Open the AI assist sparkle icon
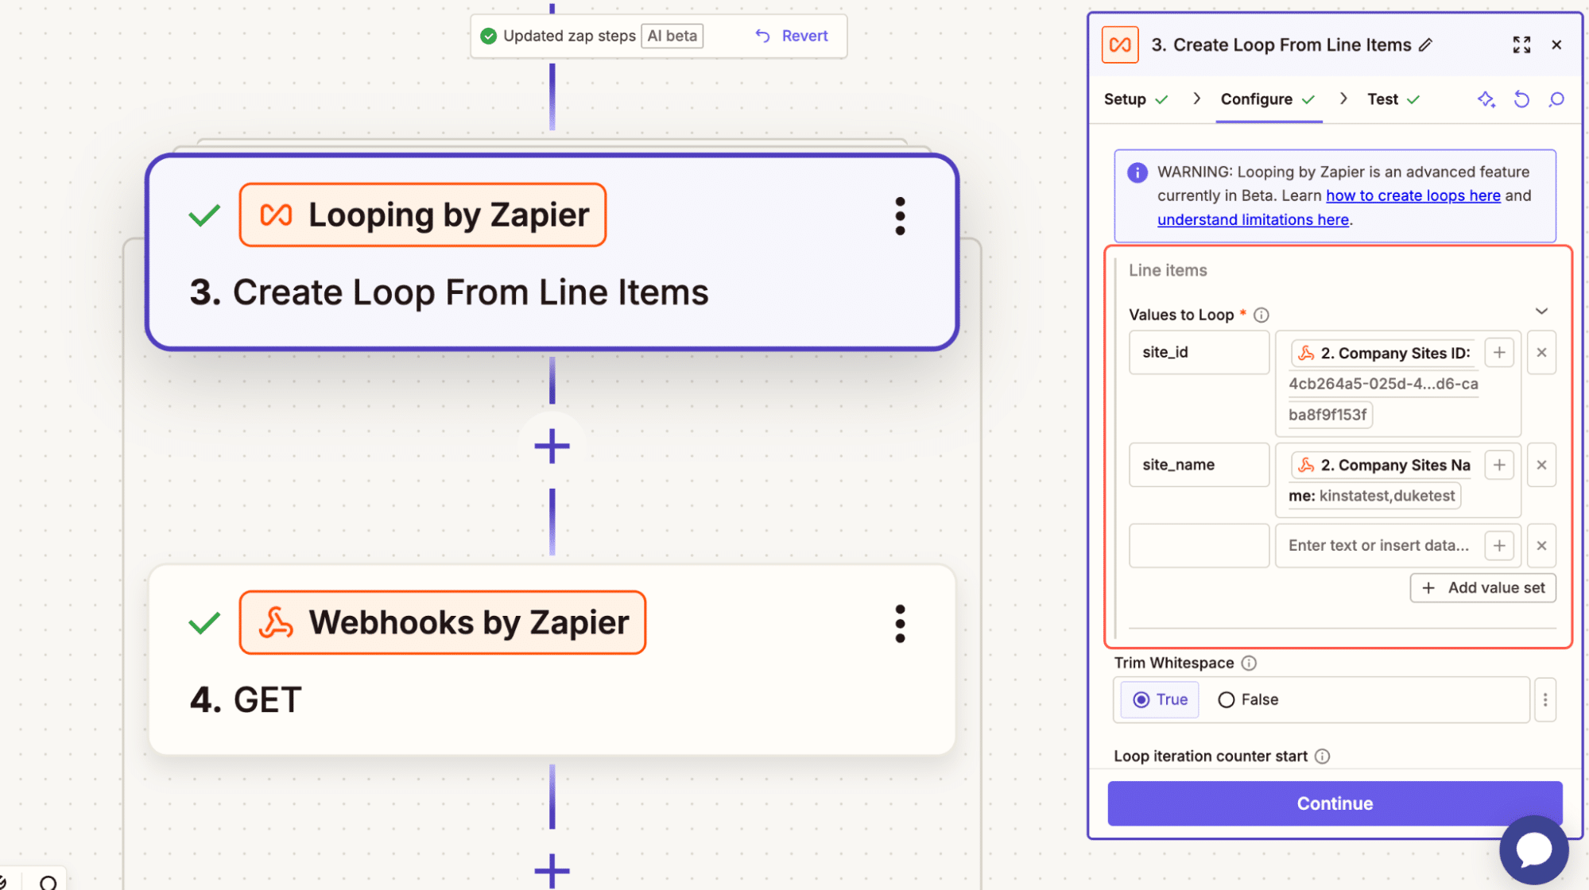Image resolution: width=1589 pixels, height=890 pixels. tap(1486, 99)
